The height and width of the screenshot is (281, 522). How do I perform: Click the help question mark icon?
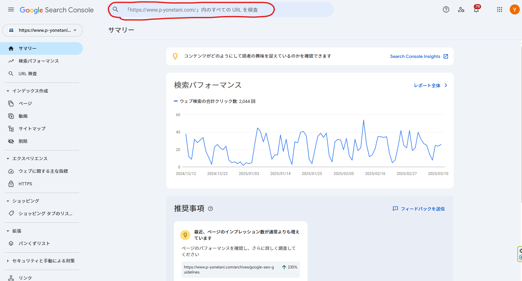pyautogui.click(x=446, y=9)
